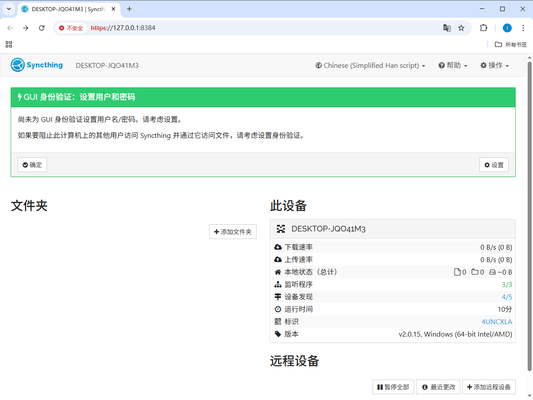
Task: Collapse the DESKTOP-JQO41M3 device panel header
Action: 392,229
